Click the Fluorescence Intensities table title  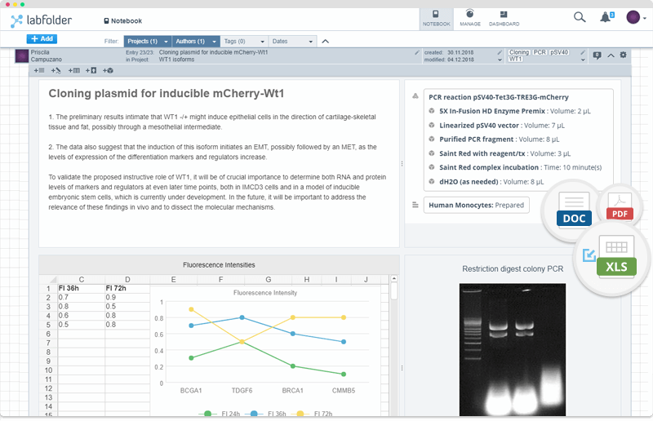(x=219, y=265)
